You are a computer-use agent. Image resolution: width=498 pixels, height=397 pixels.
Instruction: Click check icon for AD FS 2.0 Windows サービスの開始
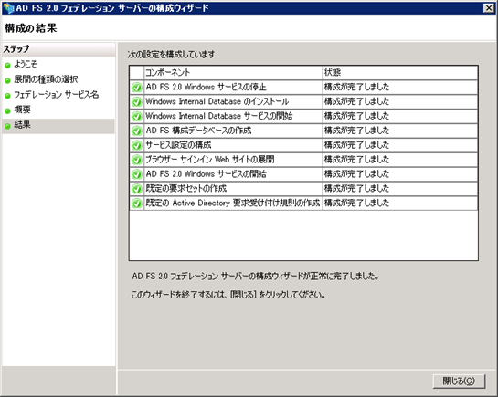tap(137, 174)
